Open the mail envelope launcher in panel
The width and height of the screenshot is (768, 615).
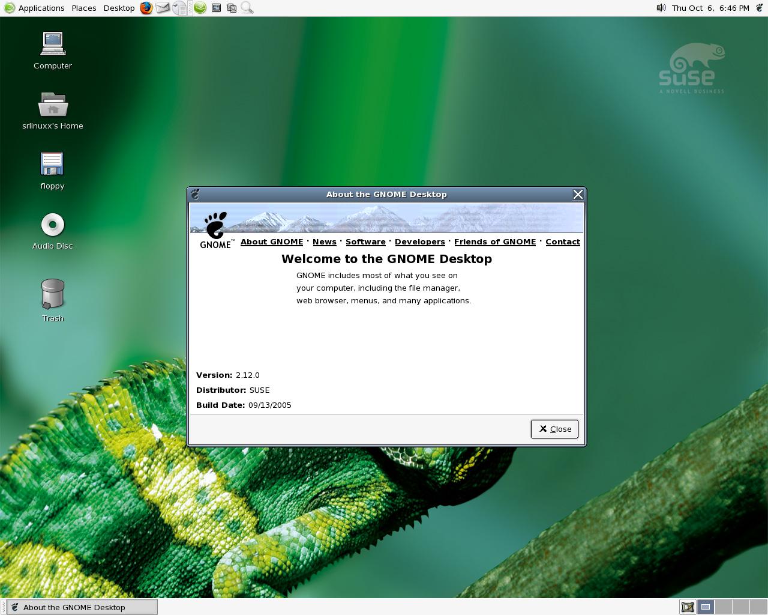point(163,8)
